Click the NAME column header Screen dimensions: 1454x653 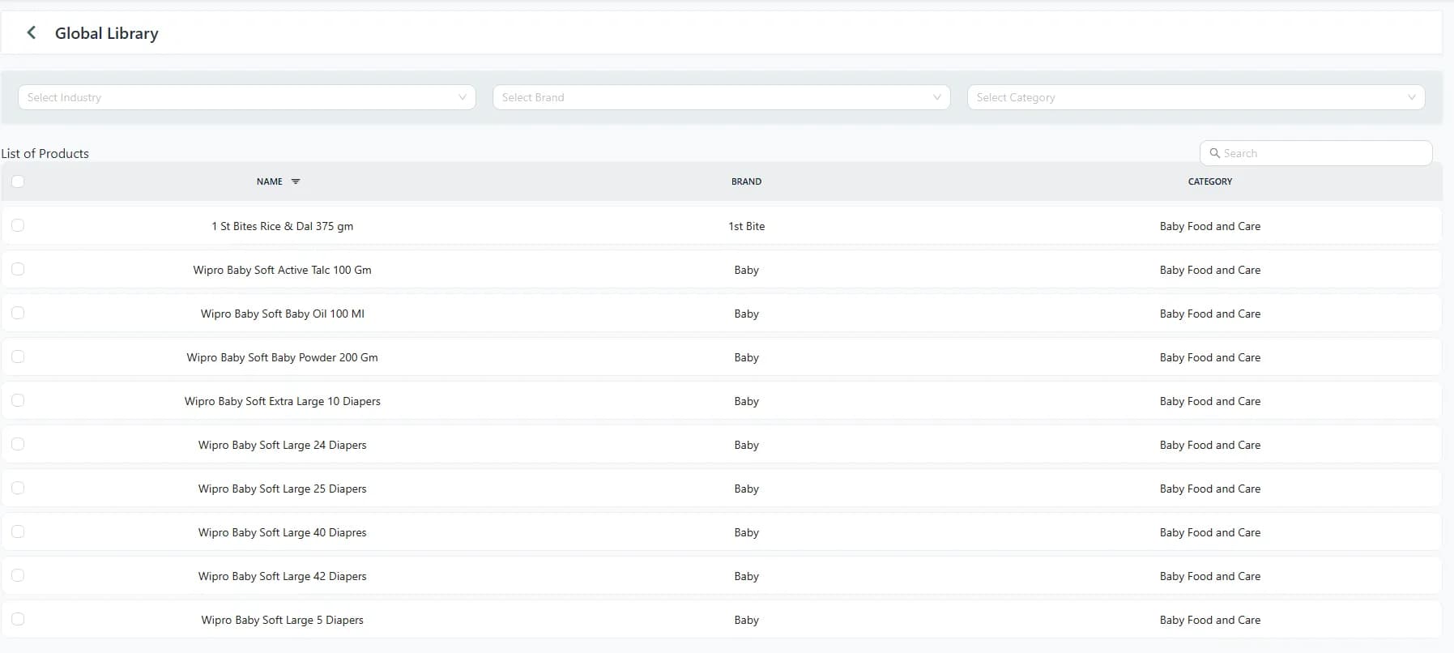[x=270, y=181]
